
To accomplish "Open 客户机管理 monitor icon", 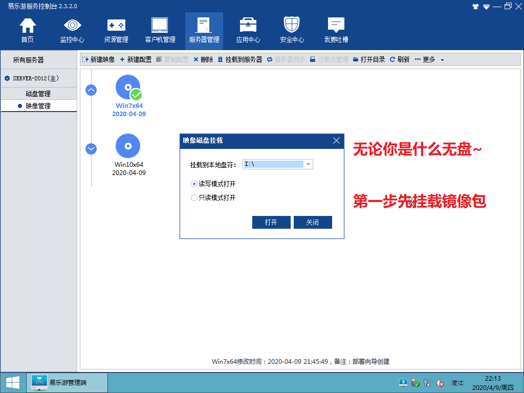I will tap(160, 30).
